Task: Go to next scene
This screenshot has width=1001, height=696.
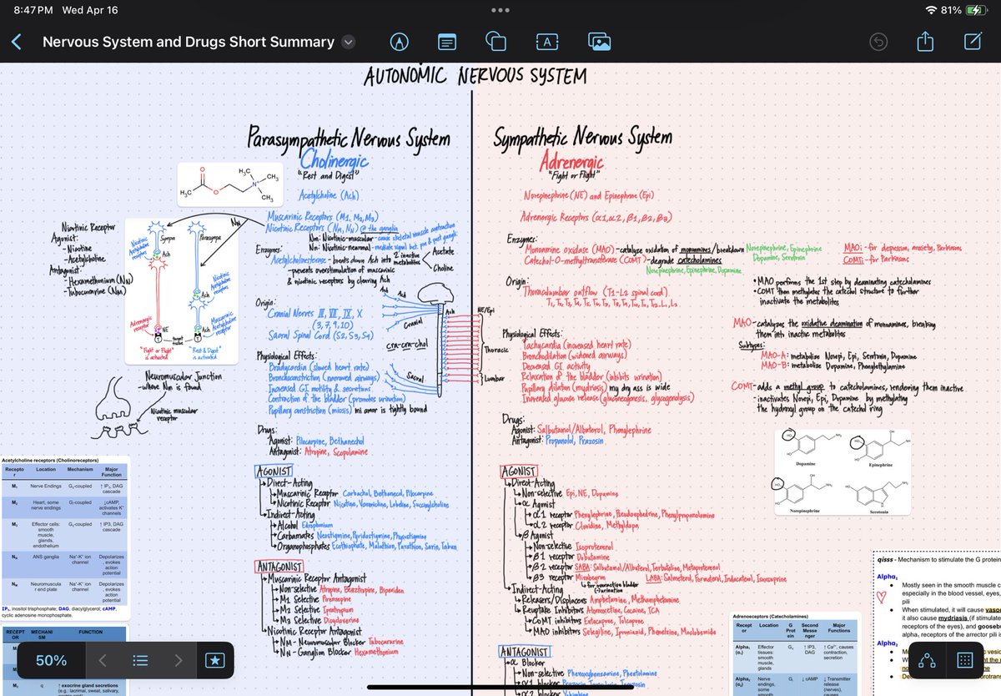Action: (x=178, y=660)
